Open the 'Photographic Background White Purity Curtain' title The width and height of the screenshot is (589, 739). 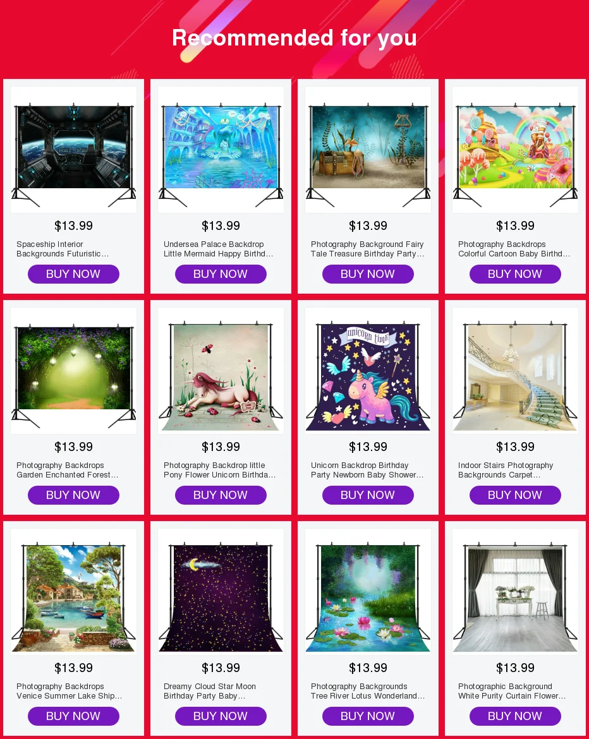[512, 691]
